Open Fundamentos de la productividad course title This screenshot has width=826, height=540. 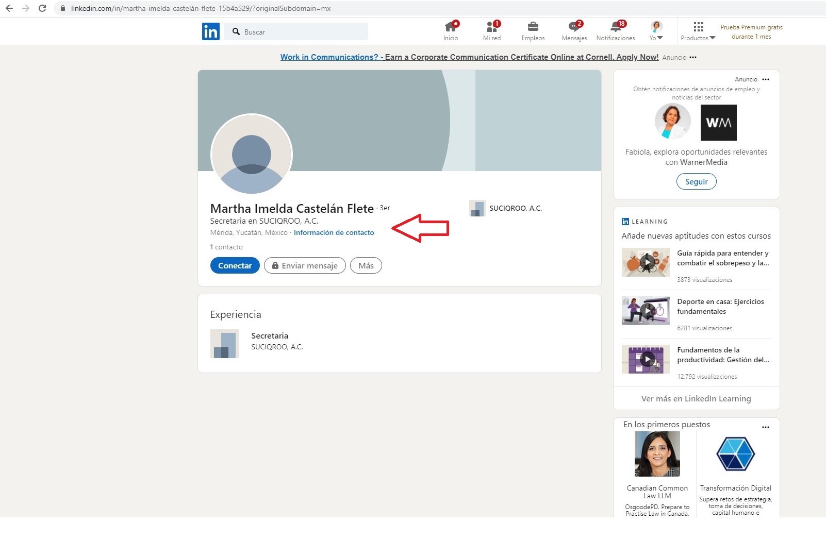pos(723,355)
